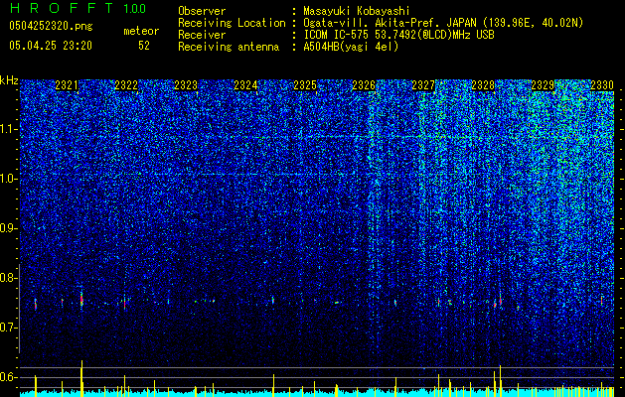Screen dimensions: 625x397
Task: Click the 0.8 frequency axis label
Action: [x=8, y=278]
